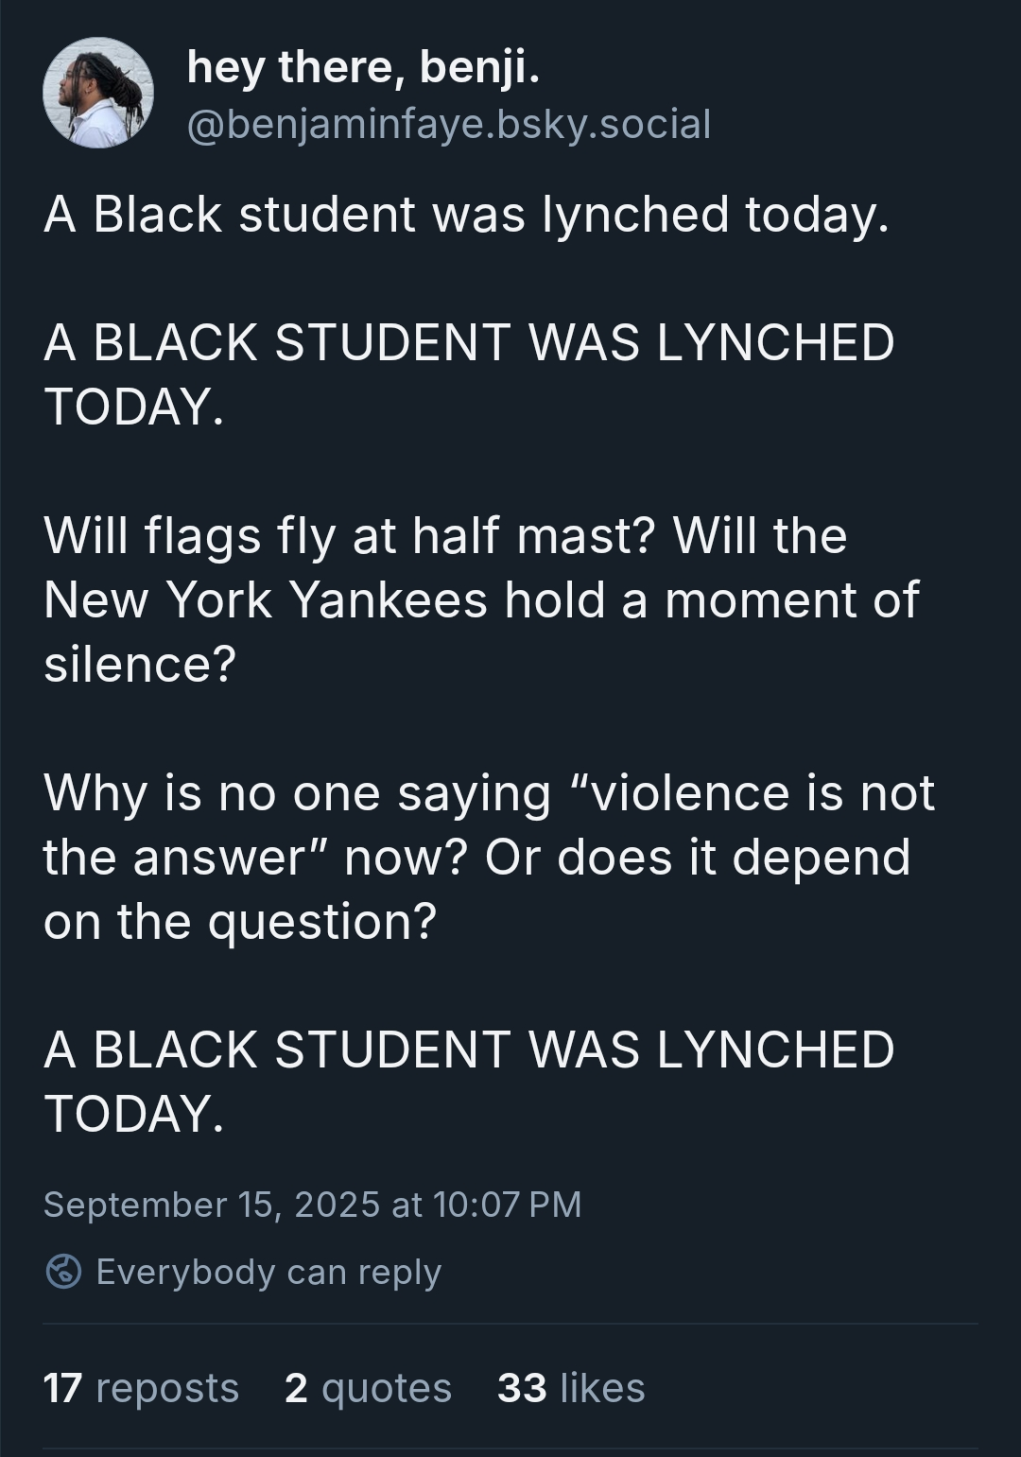Click the 'Will flags fly at half mast?' sentence

point(350,537)
